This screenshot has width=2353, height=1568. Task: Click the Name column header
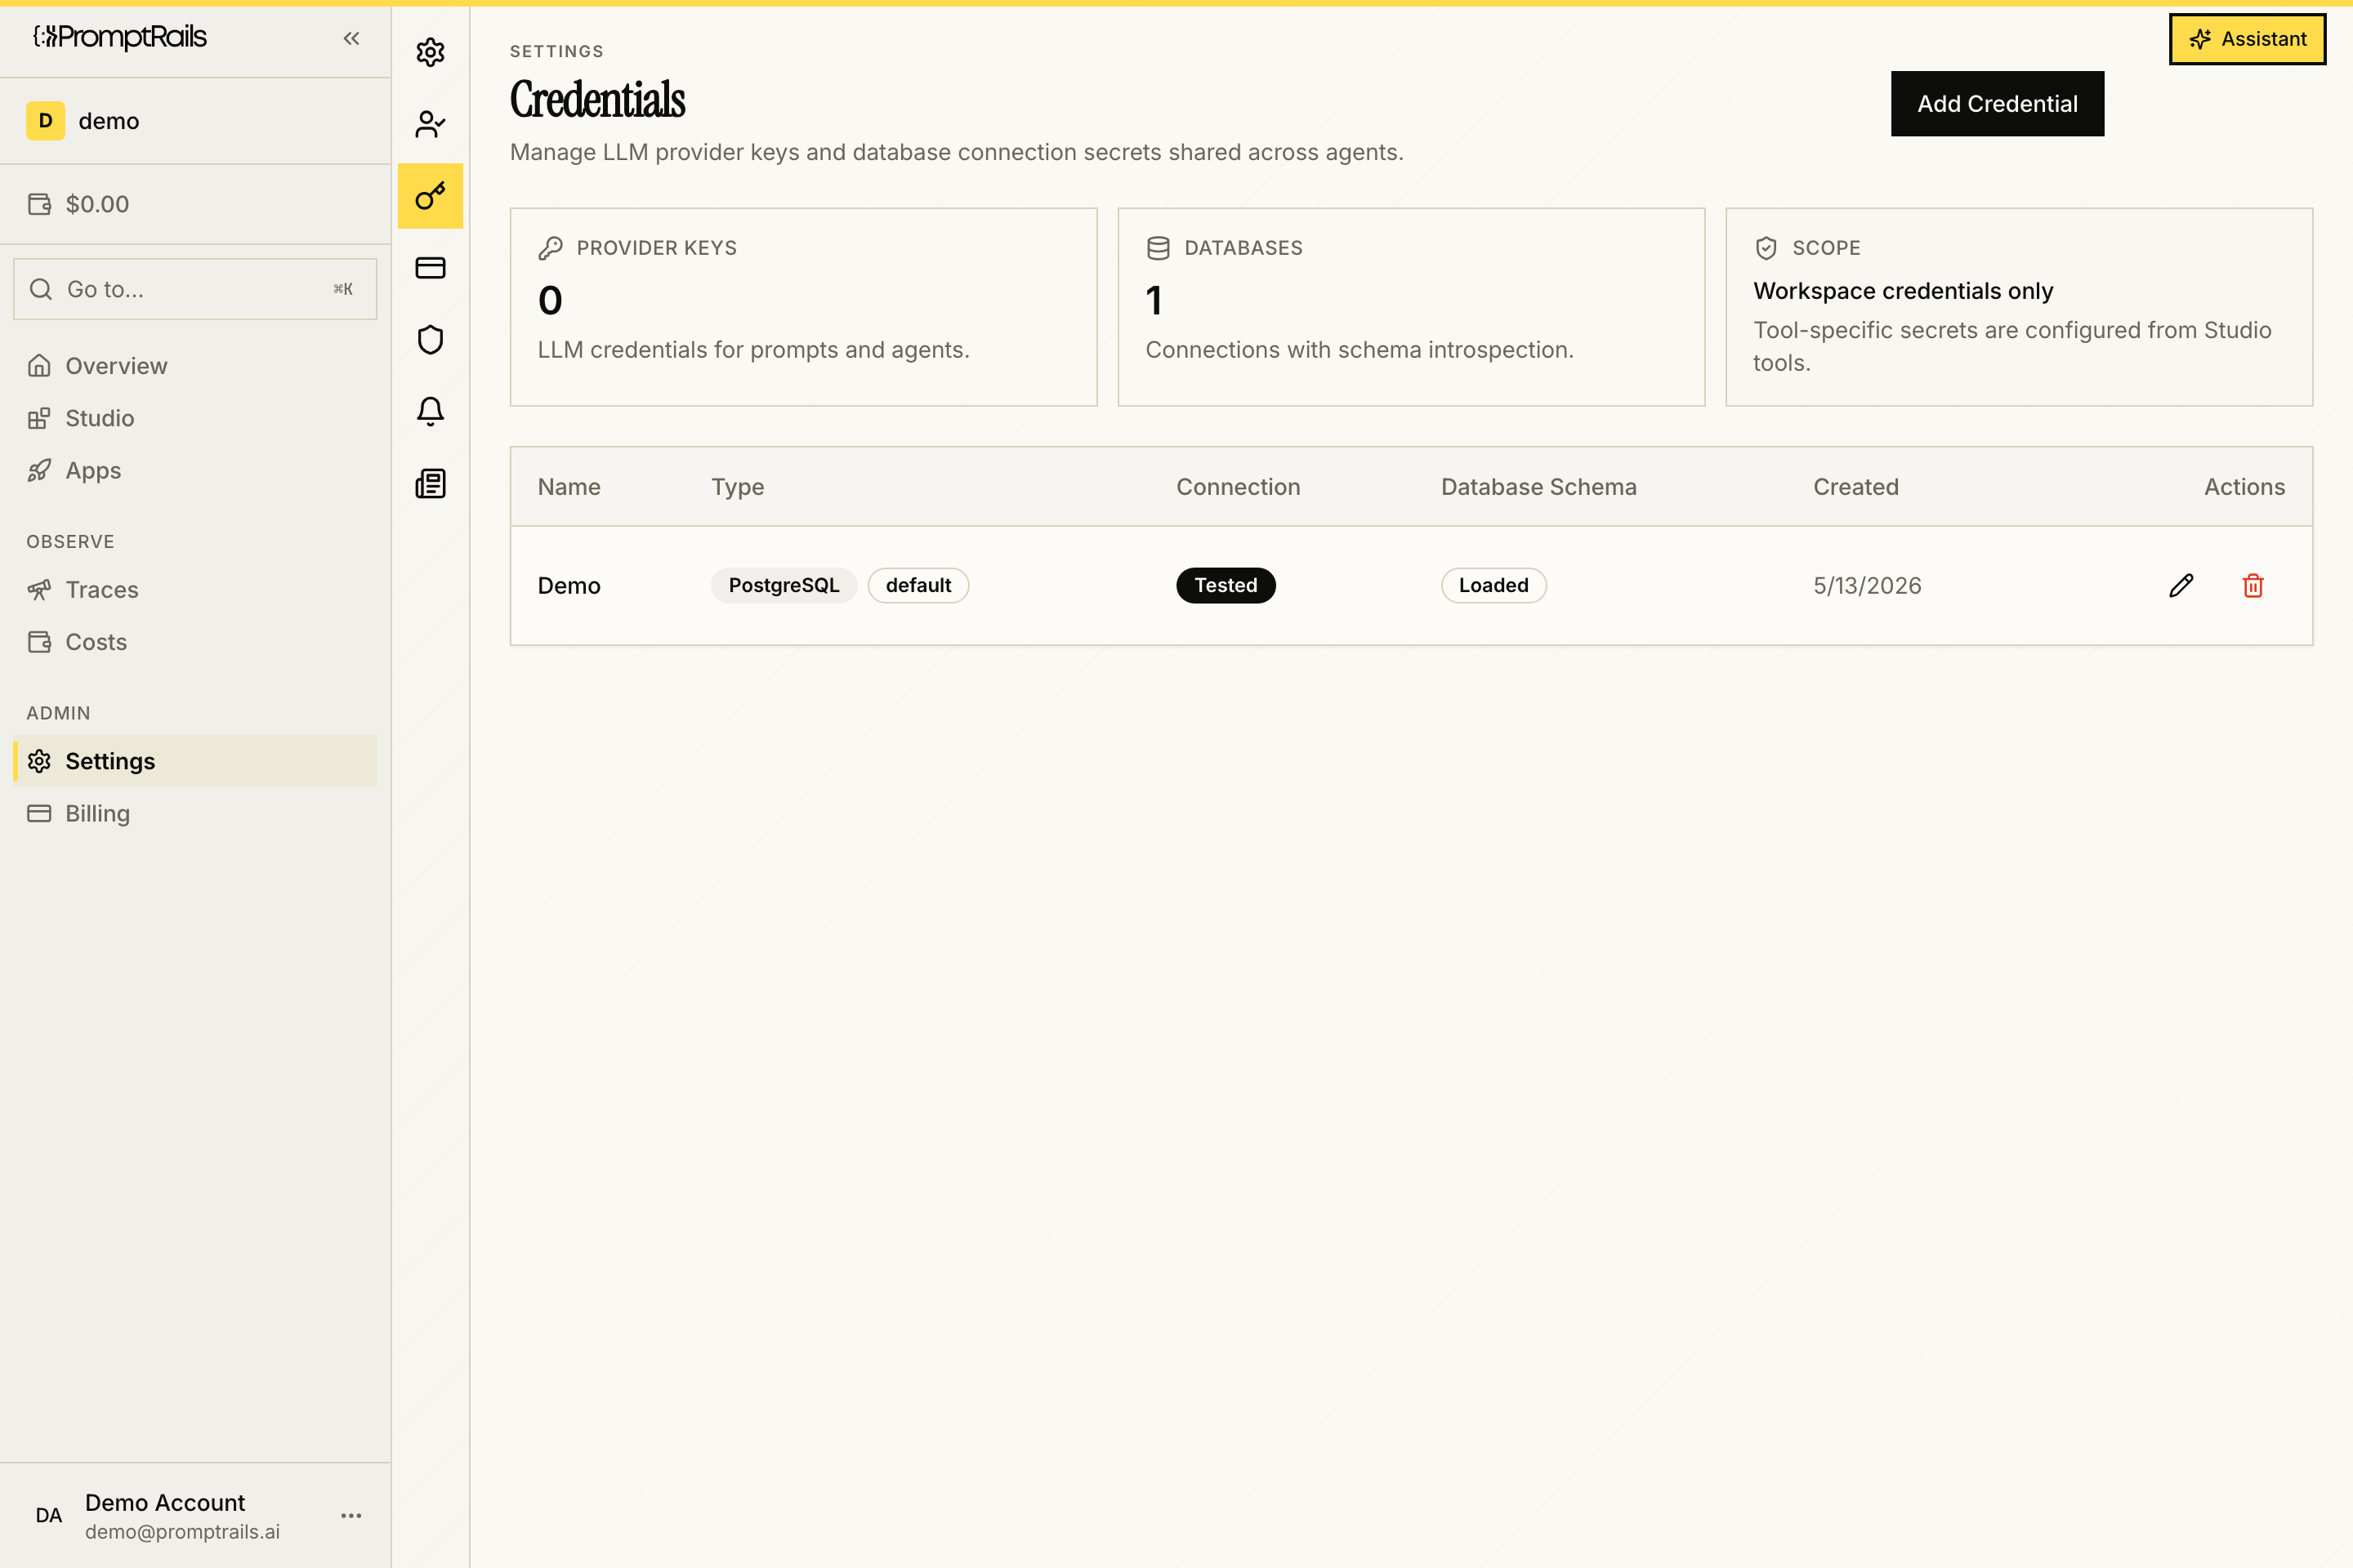click(x=569, y=487)
